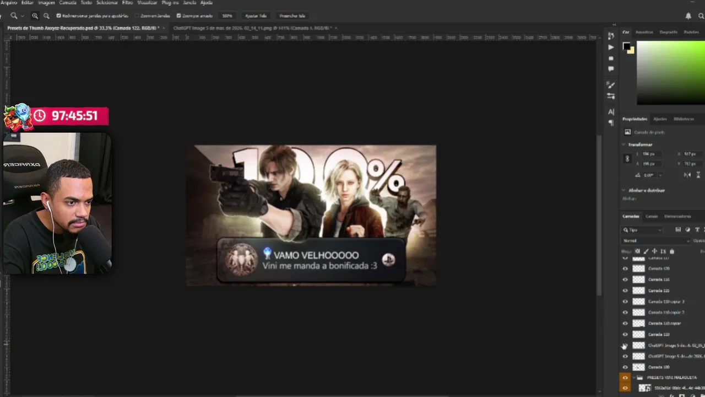Screen dimensions: 705x397
Task: Open the Adjustment sliders icon in the dock
Action: tap(611, 96)
